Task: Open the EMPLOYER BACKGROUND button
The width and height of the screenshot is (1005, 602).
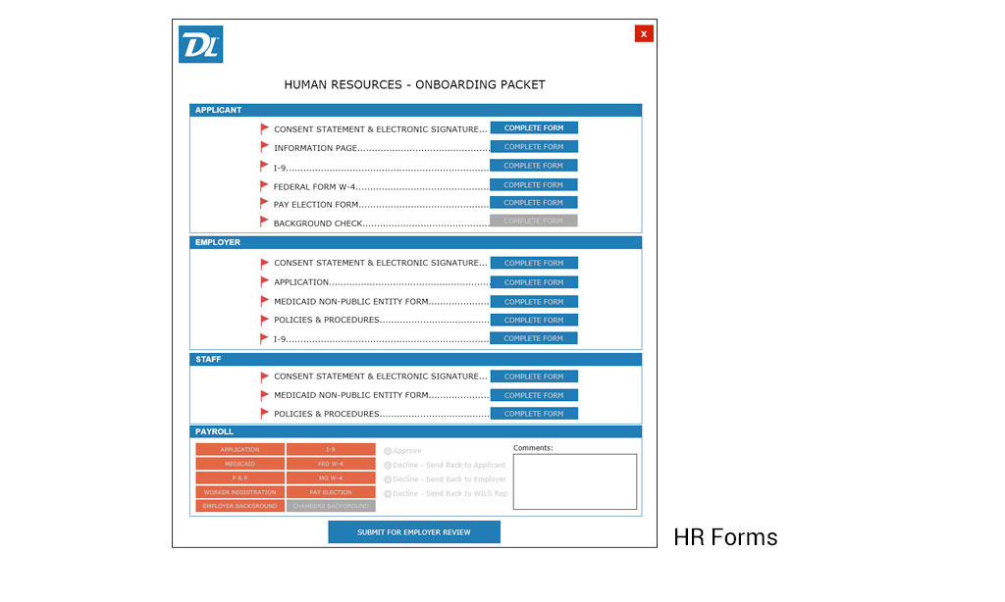Action: coord(239,506)
